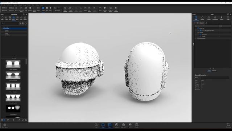
Task: Open the Edit menu
Action: click(x=4, y=5)
